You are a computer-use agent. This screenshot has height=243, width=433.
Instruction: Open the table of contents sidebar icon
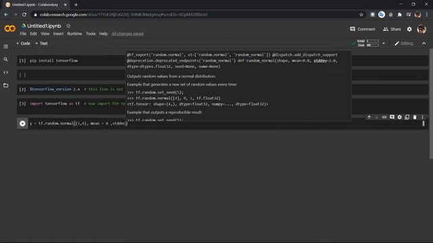[x=5, y=47]
